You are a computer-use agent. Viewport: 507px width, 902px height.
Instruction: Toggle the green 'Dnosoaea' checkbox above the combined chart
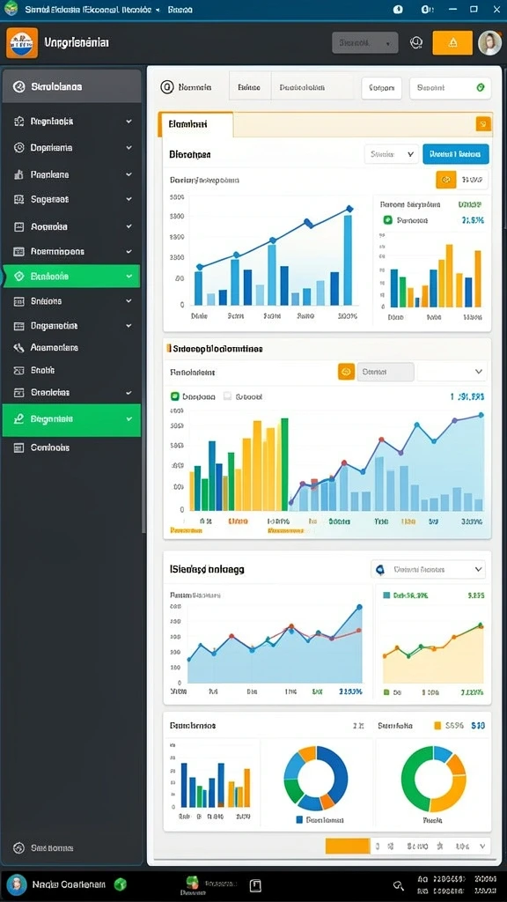pos(175,396)
